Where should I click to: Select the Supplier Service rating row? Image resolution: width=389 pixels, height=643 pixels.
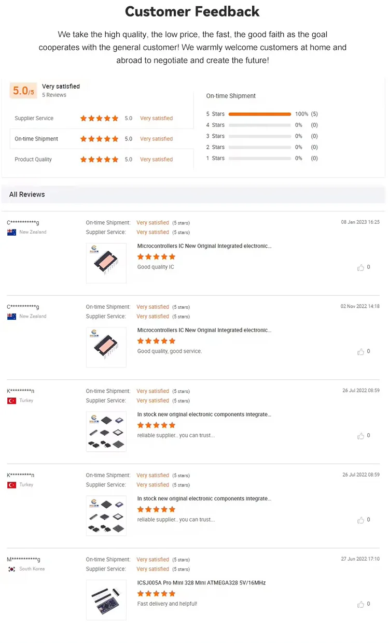[102, 119]
